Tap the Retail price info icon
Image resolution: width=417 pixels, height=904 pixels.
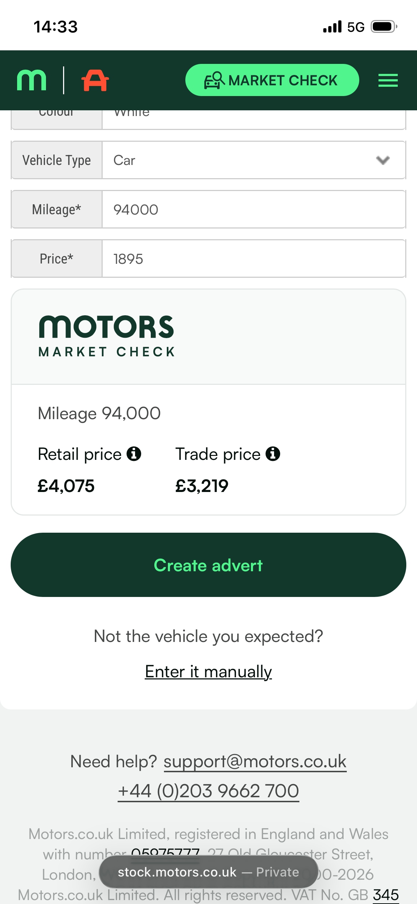[x=134, y=454]
